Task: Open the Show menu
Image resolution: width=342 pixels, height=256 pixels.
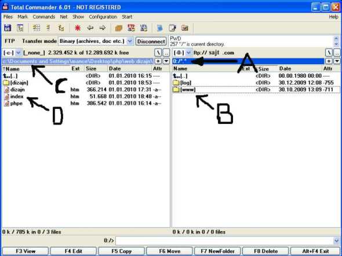Action: [x=78, y=17]
